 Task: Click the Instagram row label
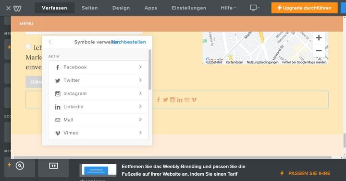point(75,93)
